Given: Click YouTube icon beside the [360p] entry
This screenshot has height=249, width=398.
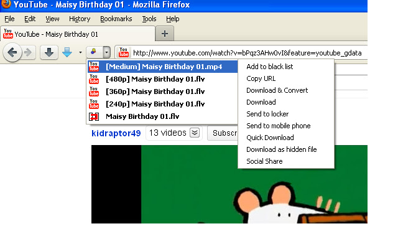Looking at the screenshot, I should pyautogui.click(x=94, y=92).
